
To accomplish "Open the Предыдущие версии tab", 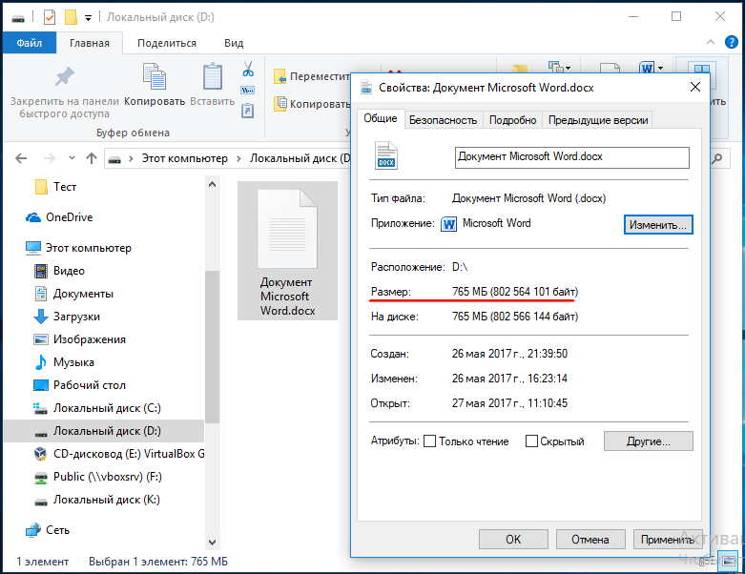I will [x=598, y=120].
